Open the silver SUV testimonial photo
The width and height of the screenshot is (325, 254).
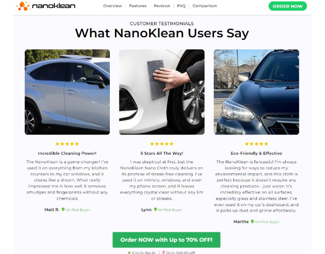(67, 92)
